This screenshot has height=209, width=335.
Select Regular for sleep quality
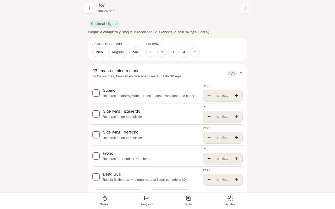pyautogui.click(x=118, y=52)
